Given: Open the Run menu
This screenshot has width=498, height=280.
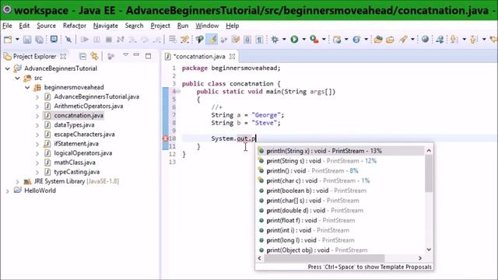Looking at the screenshot, I should 183,26.
